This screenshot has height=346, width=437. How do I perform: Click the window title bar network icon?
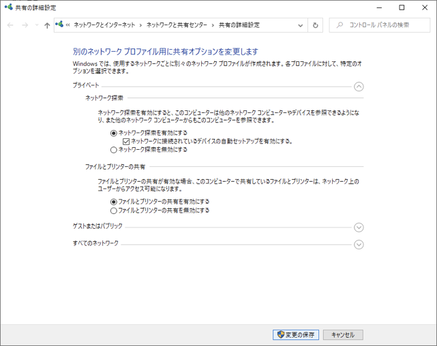9,7
